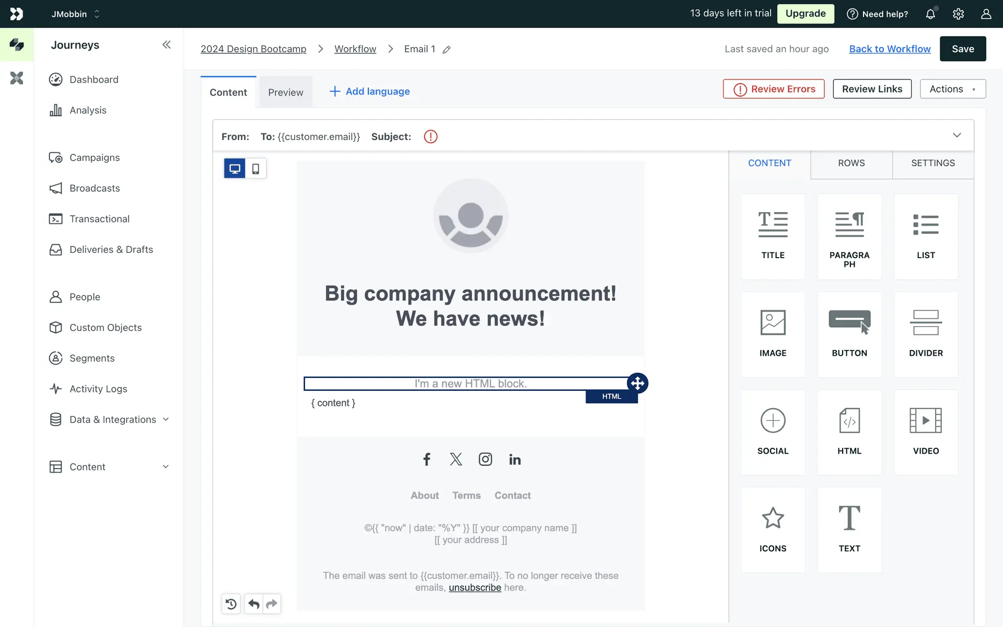Choose the Divider content block
The image size is (1003, 627).
click(925, 334)
